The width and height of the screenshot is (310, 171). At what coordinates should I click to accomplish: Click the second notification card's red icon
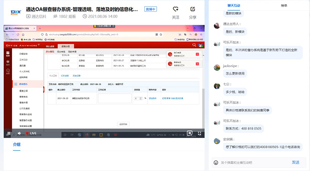coord(170,64)
